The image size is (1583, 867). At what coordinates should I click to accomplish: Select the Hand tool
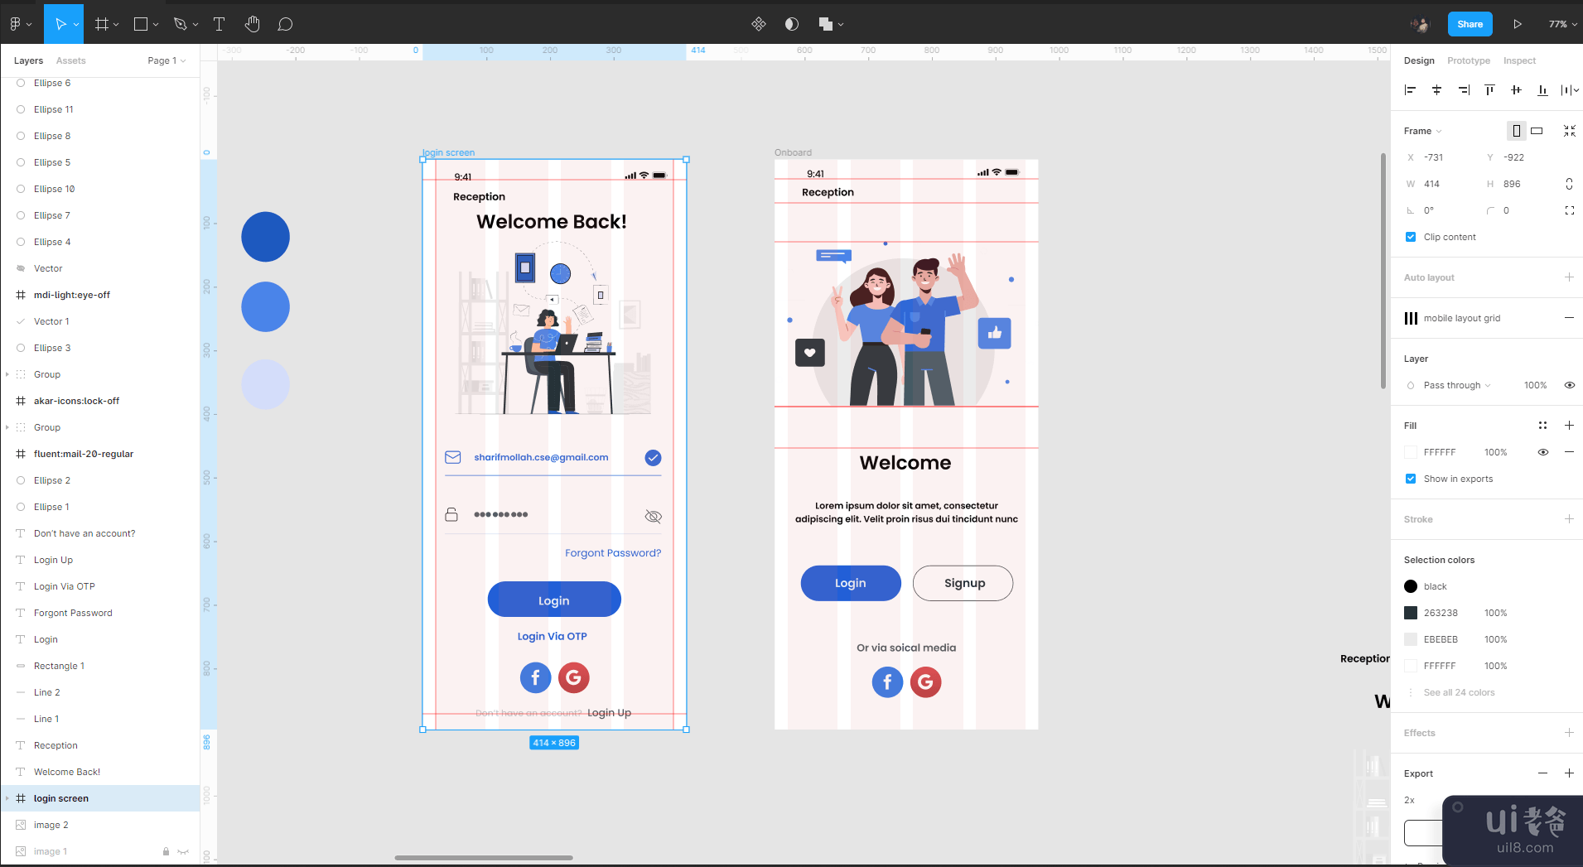click(x=253, y=24)
